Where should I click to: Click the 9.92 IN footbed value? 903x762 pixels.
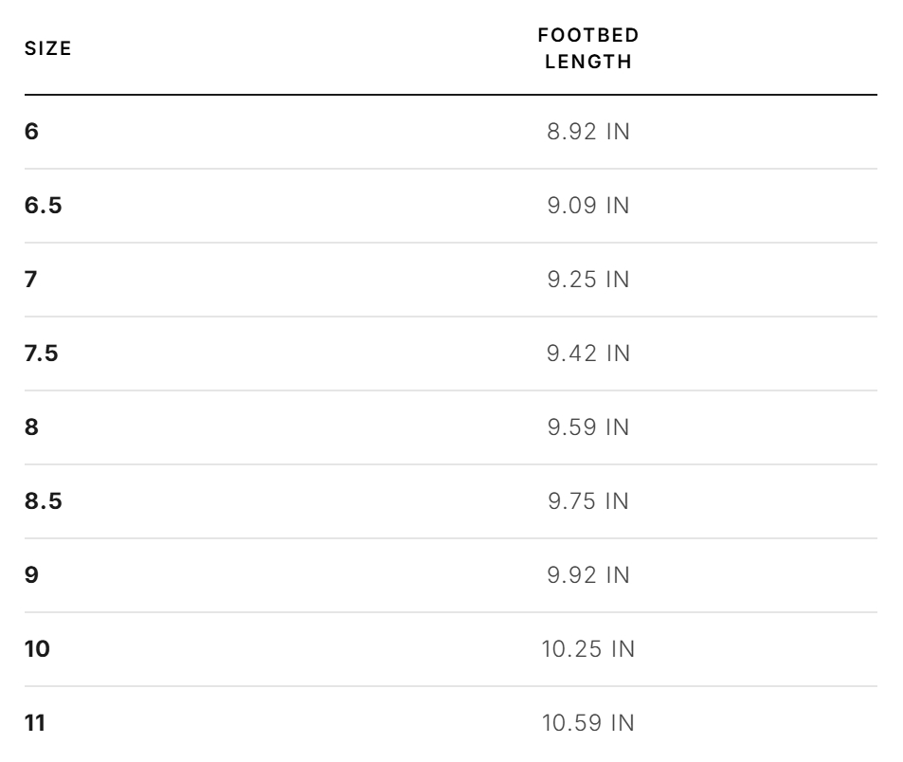588,574
